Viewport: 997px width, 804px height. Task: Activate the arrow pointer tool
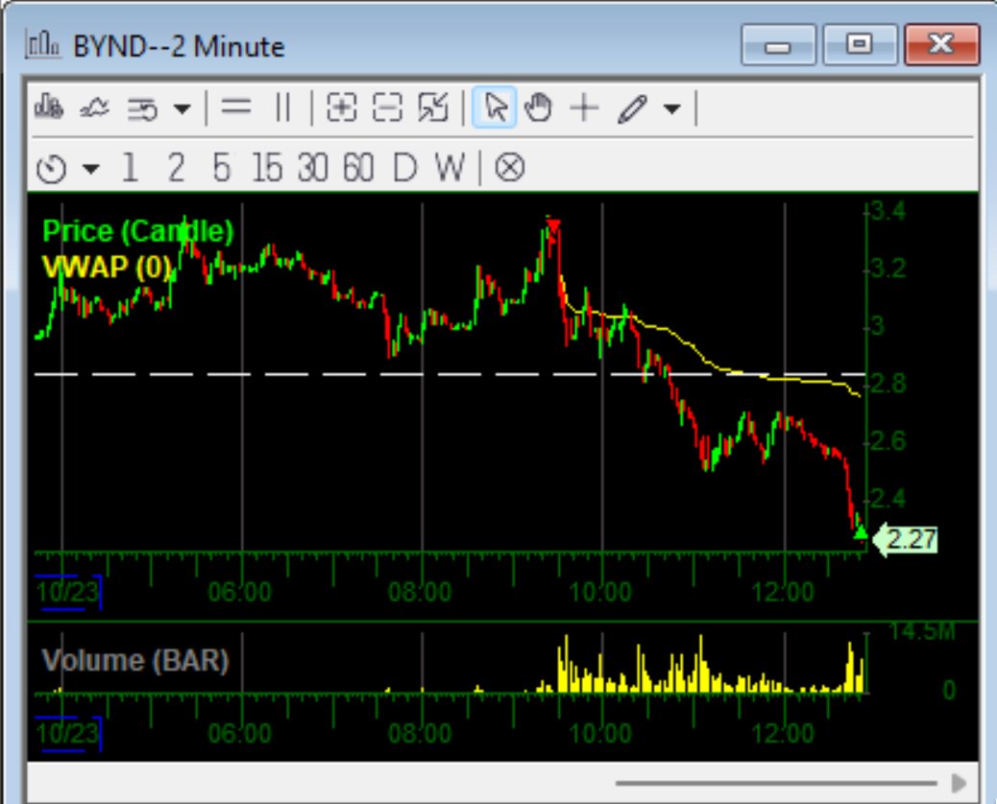495,107
